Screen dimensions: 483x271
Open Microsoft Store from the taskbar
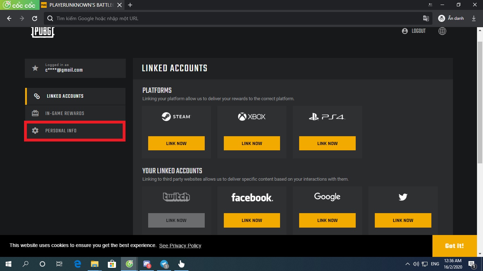112,264
